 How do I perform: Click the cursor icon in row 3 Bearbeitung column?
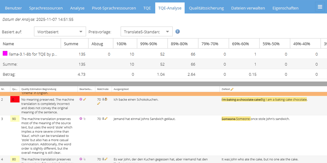pyautogui.click(x=85, y=119)
